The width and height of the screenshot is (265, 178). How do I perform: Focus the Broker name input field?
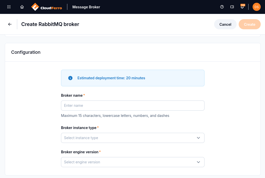(133, 106)
